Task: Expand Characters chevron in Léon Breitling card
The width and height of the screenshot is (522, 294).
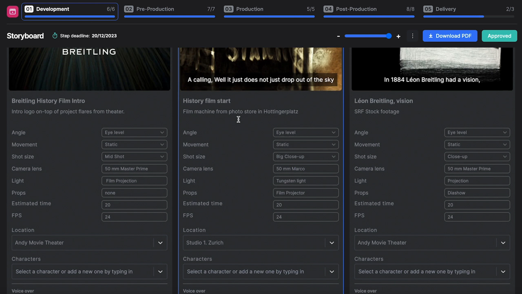Action: 503,272
